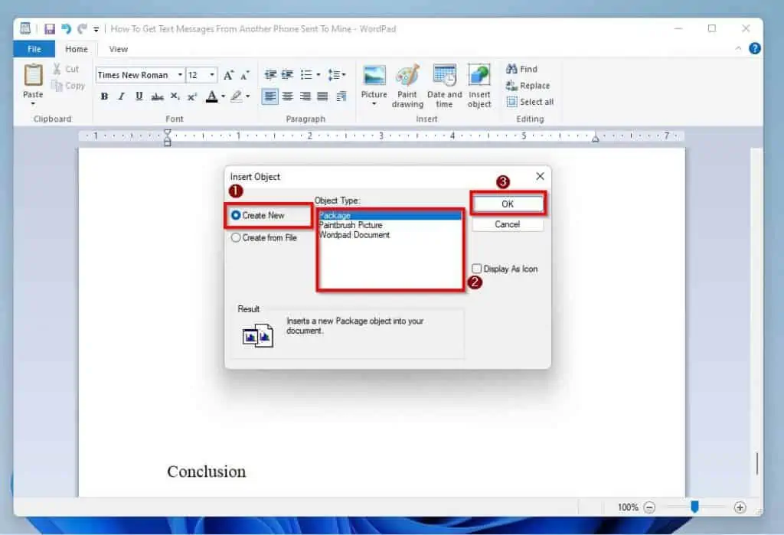This screenshot has height=535, width=784.
Task: Shrink the font size
Action: pos(244,76)
